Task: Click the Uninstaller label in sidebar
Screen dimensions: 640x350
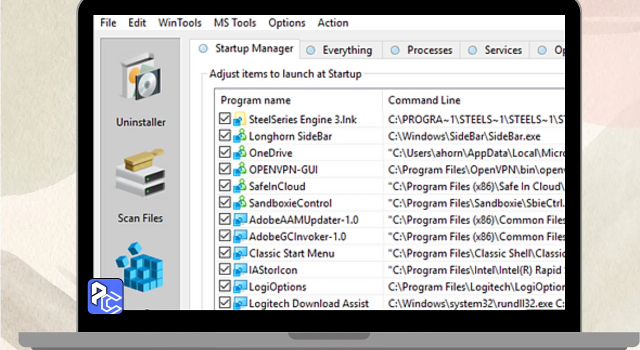Action: click(140, 122)
